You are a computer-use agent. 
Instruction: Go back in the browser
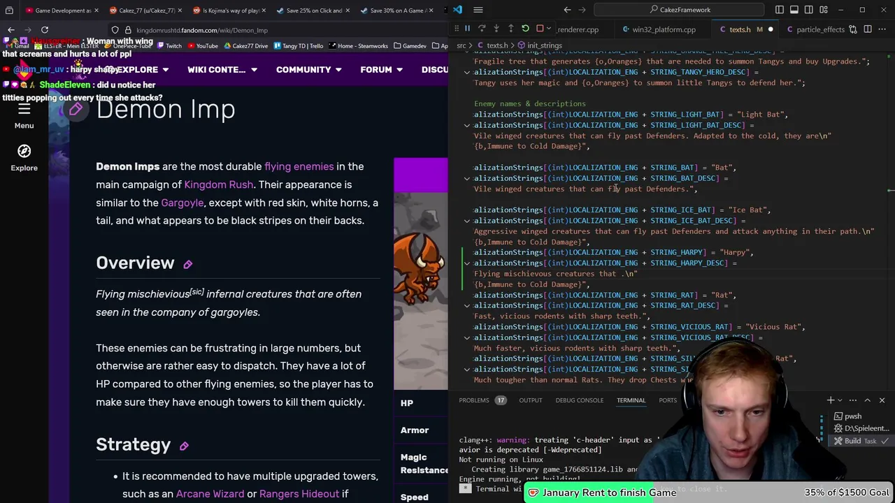pyautogui.click(x=11, y=30)
